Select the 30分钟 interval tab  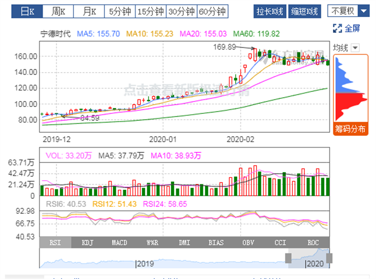tap(182, 11)
